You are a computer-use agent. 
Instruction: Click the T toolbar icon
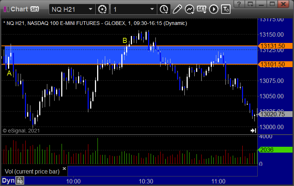click(x=226, y=9)
